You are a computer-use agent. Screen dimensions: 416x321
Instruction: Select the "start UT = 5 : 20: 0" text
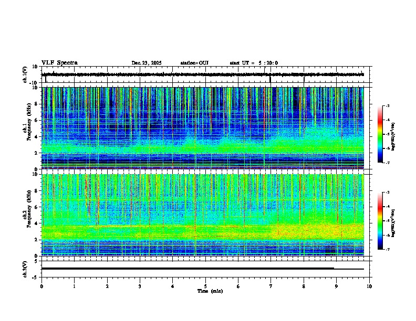point(254,63)
